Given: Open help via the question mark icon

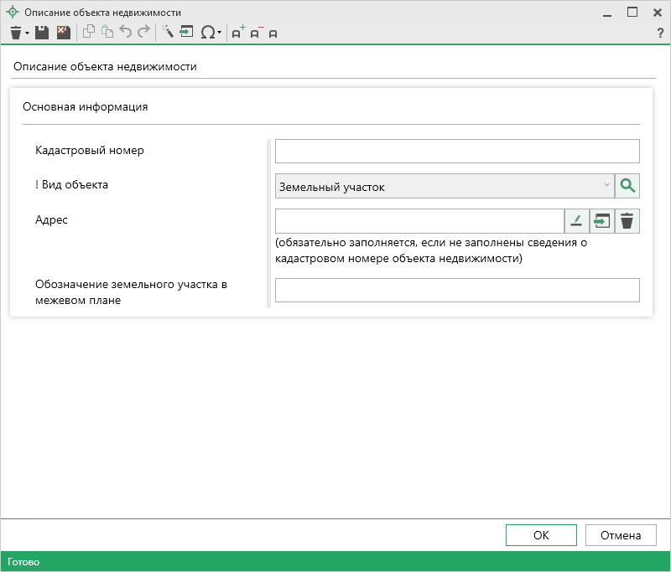Looking at the screenshot, I should pyautogui.click(x=660, y=33).
